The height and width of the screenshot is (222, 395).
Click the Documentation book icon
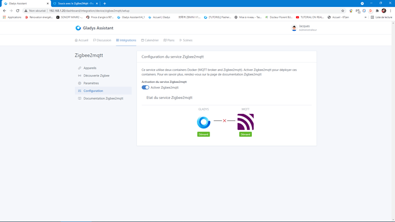click(x=80, y=98)
